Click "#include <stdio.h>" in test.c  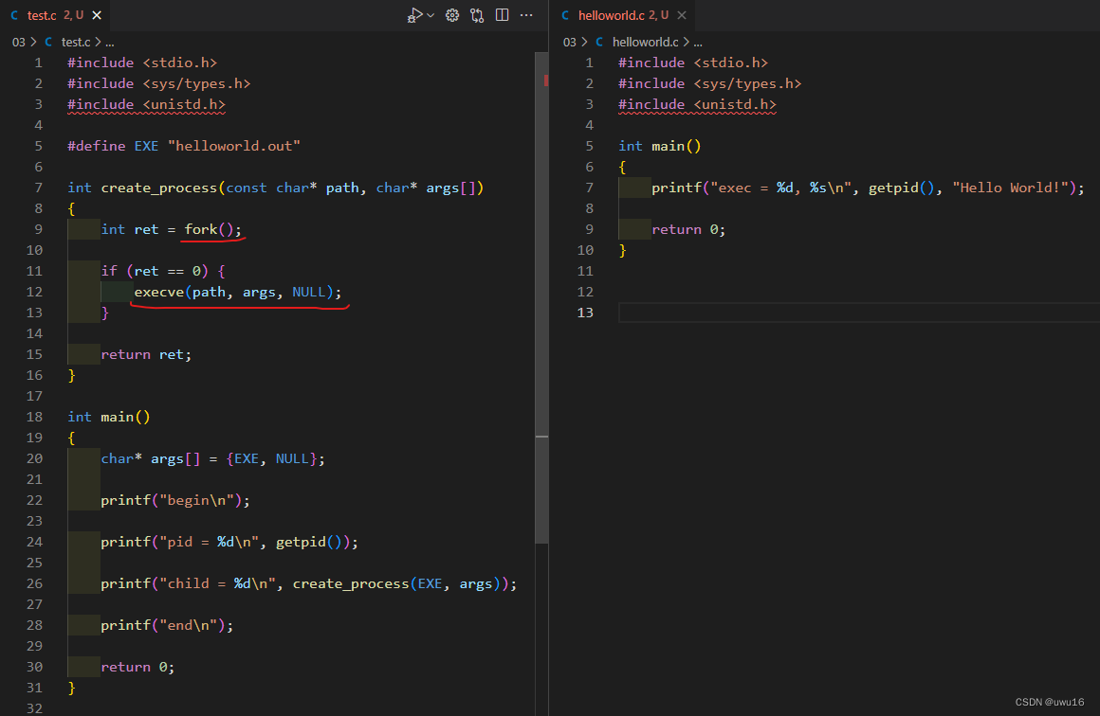point(142,63)
